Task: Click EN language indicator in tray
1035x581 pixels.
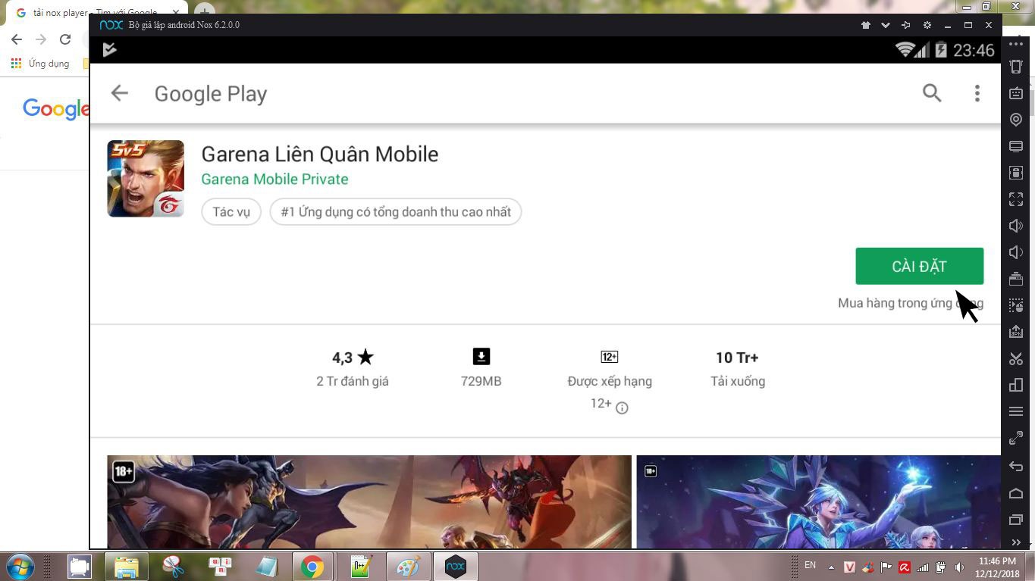Action: click(810, 566)
